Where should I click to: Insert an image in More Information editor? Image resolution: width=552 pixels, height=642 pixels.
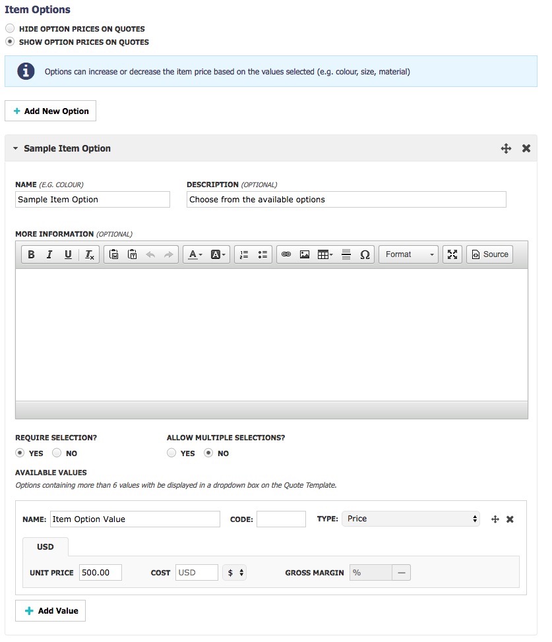point(305,254)
